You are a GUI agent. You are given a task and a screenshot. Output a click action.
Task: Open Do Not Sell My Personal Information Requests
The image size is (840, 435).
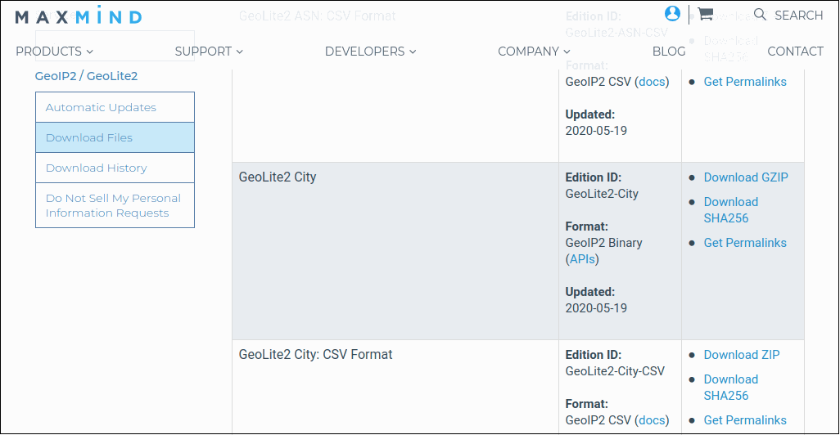pos(115,205)
